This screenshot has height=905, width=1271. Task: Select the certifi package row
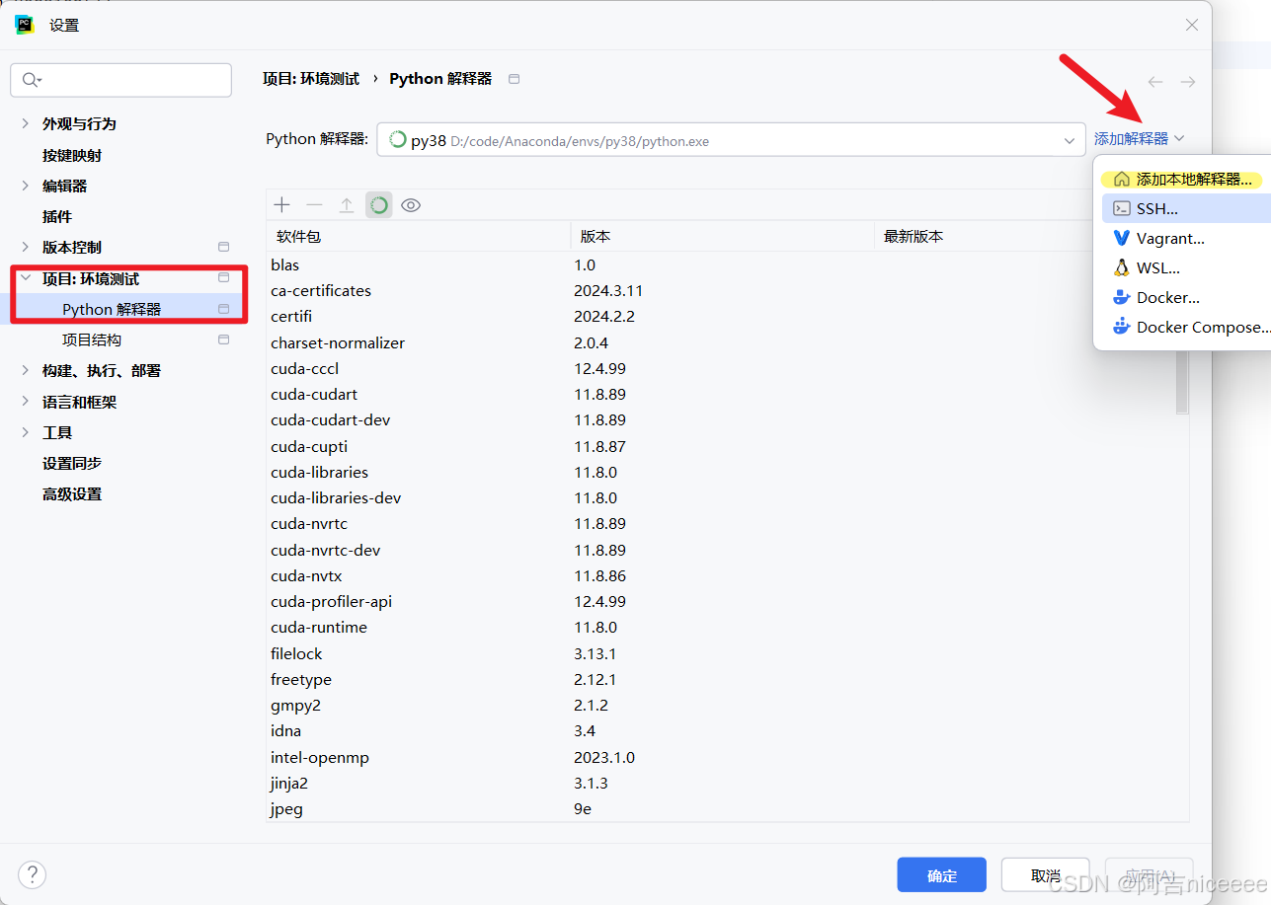tap(720, 316)
